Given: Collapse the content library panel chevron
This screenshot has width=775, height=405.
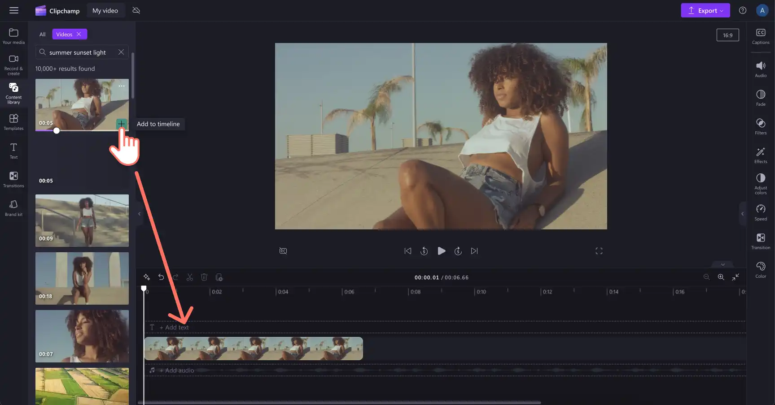Looking at the screenshot, I should (x=139, y=214).
